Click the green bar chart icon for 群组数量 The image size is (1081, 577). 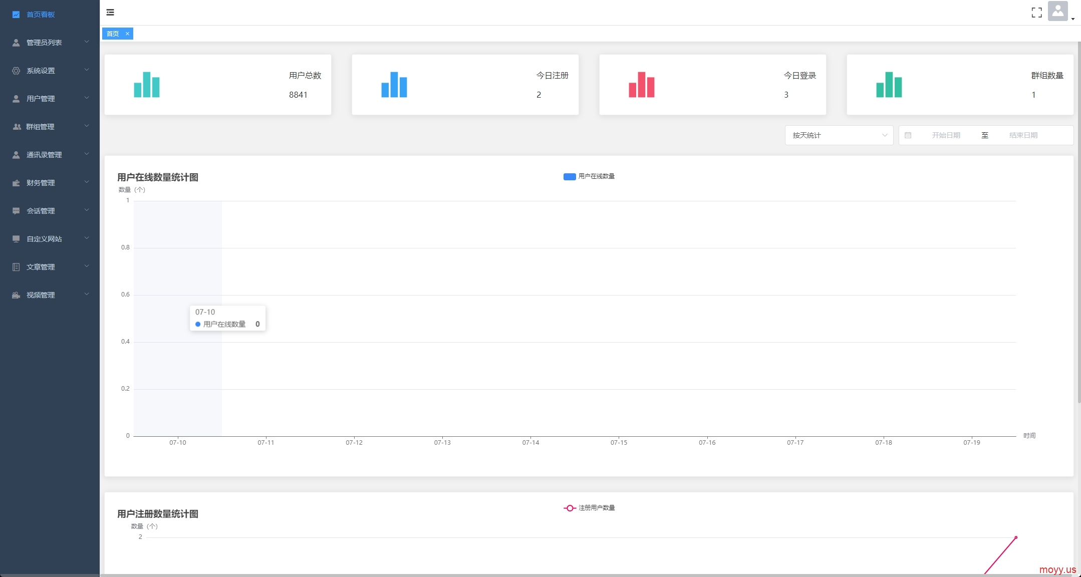click(889, 85)
